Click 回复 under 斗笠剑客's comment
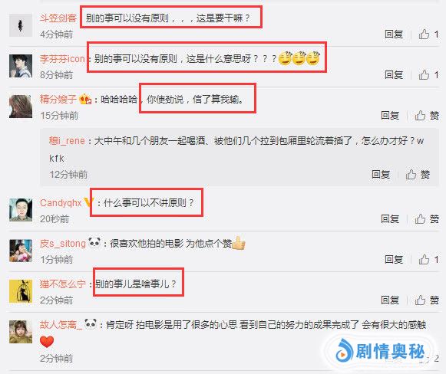 tap(394, 34)
